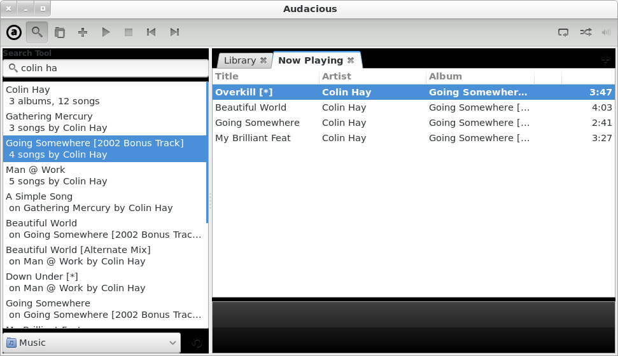
Task: Select 'Going Somewhere' song in search results
Action: point(104,309)
